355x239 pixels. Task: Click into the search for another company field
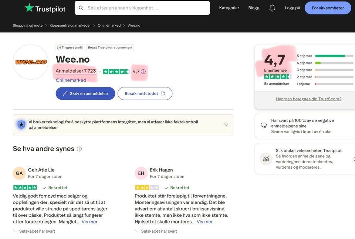tap(142, 8)
